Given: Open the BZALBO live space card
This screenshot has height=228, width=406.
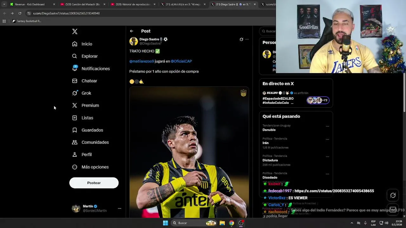Looking at the screenshot, I should [x=296, y=98].
